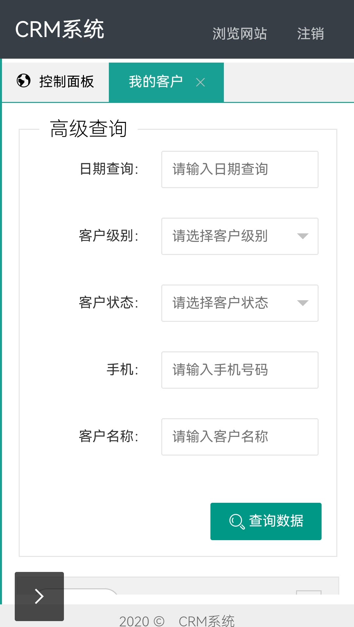Viewport: 354px width, 627px height.
Task: Focus the 客户名称 input field
Action: (240, 437)
